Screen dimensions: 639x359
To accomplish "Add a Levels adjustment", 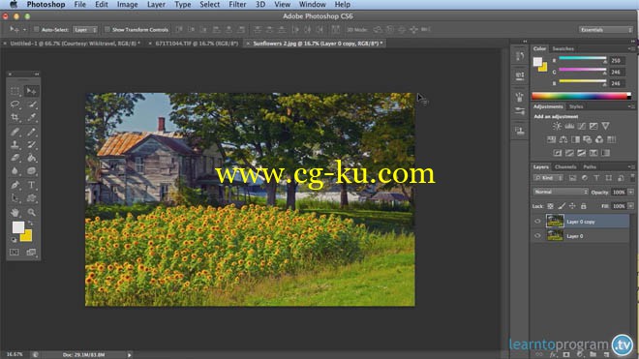I will [x=569, y=127].
